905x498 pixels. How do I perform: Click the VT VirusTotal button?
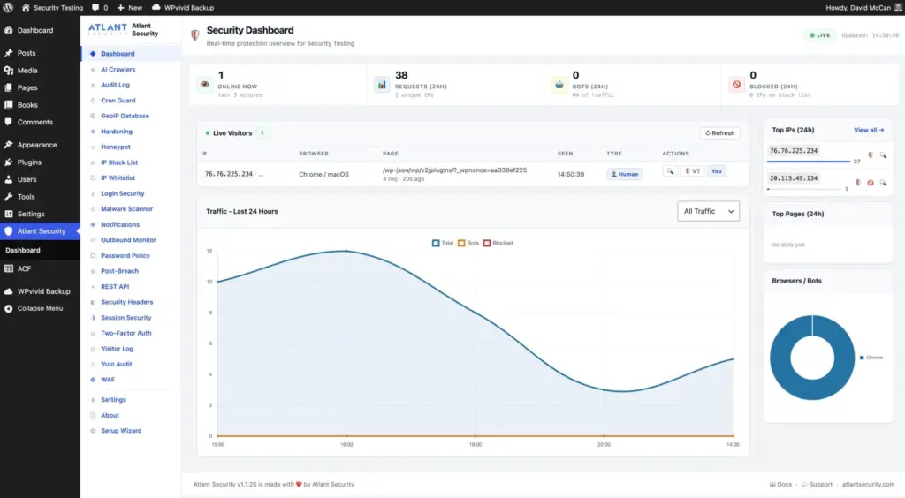click(692, 171)
